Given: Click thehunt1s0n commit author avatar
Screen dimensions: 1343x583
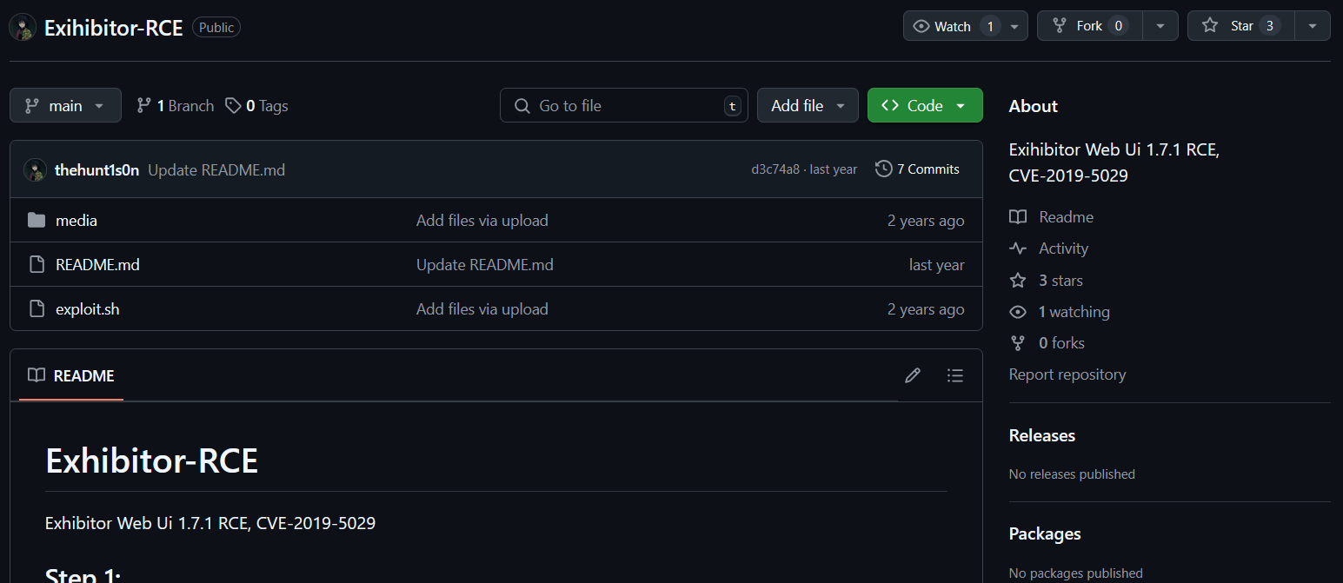Looking at the screenshot, I should [x=35, y=169].
